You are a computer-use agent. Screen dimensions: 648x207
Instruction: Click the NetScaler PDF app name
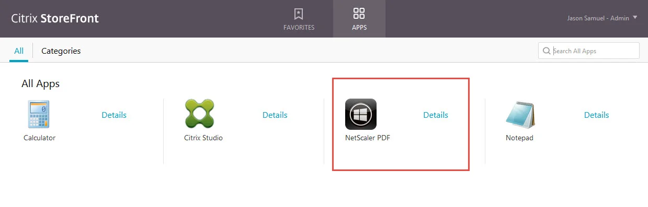[x=368, y=138]
